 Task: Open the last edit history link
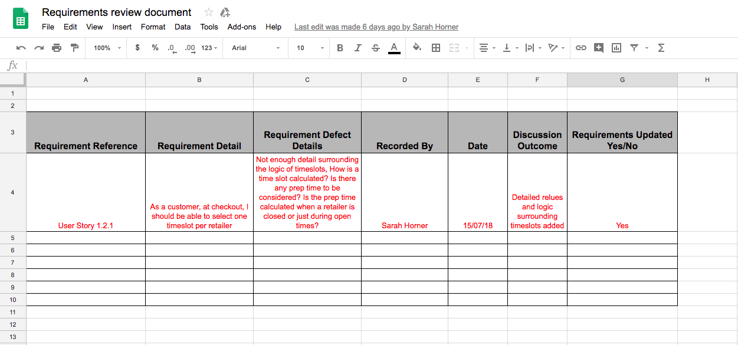click(x=376, y=27)
